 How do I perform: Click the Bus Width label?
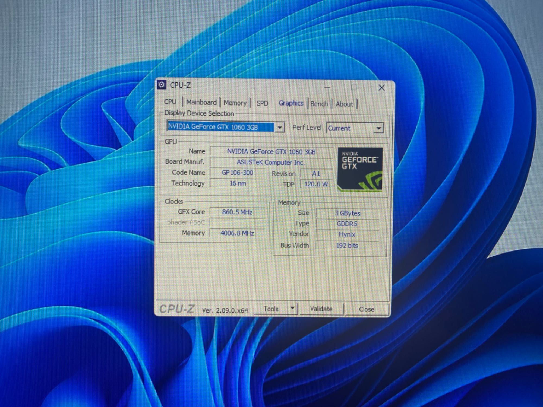click(x=295, y=245)
